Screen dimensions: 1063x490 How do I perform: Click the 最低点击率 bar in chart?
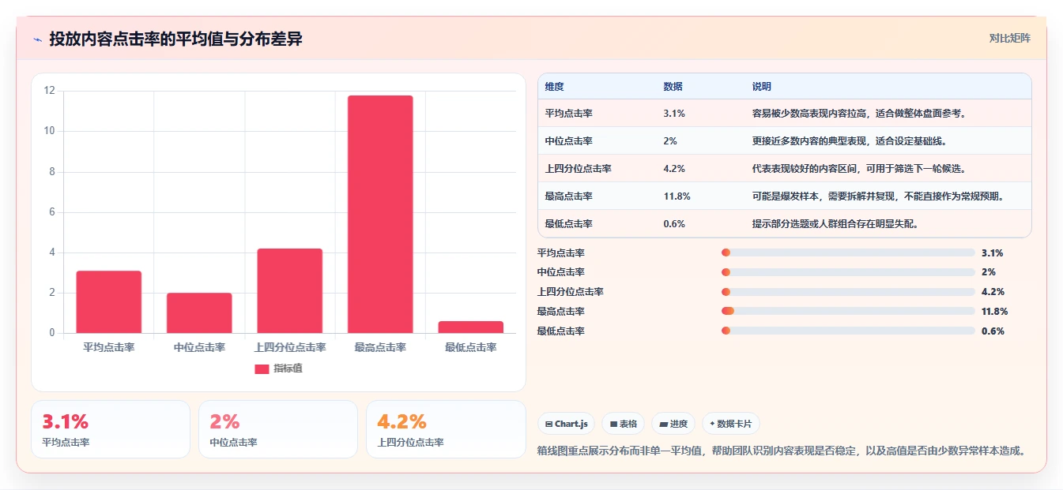(x=471, y=327)
